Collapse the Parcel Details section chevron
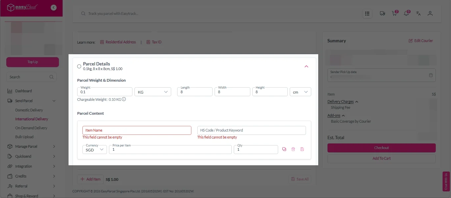 coord(306,66)
